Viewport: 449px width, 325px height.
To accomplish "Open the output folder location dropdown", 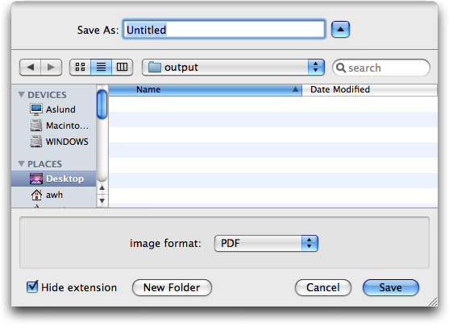I will point(233,68).
